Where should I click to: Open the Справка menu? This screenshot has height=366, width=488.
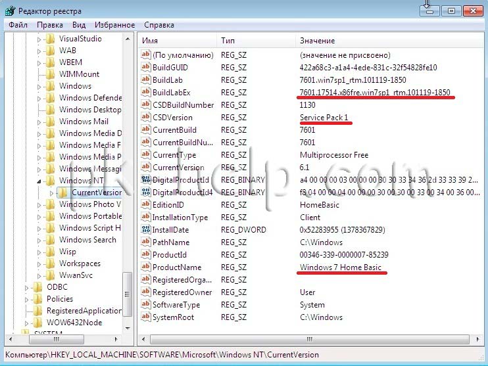click(x=159, y=25)
